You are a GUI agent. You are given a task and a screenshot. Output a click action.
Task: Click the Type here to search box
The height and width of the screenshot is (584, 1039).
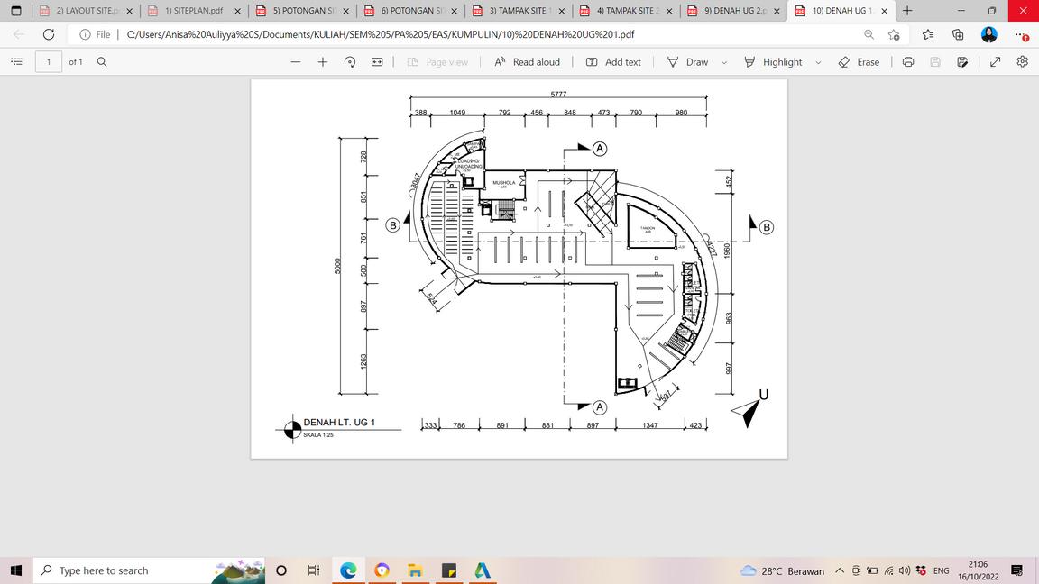pyautogui.click(x=149, y=570)
